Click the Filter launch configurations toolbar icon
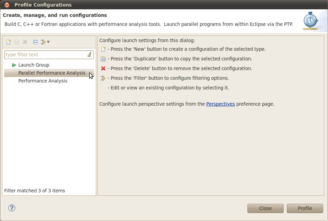Image resolution: width=328 pixels, height=221 pixels. click(43, 42)
